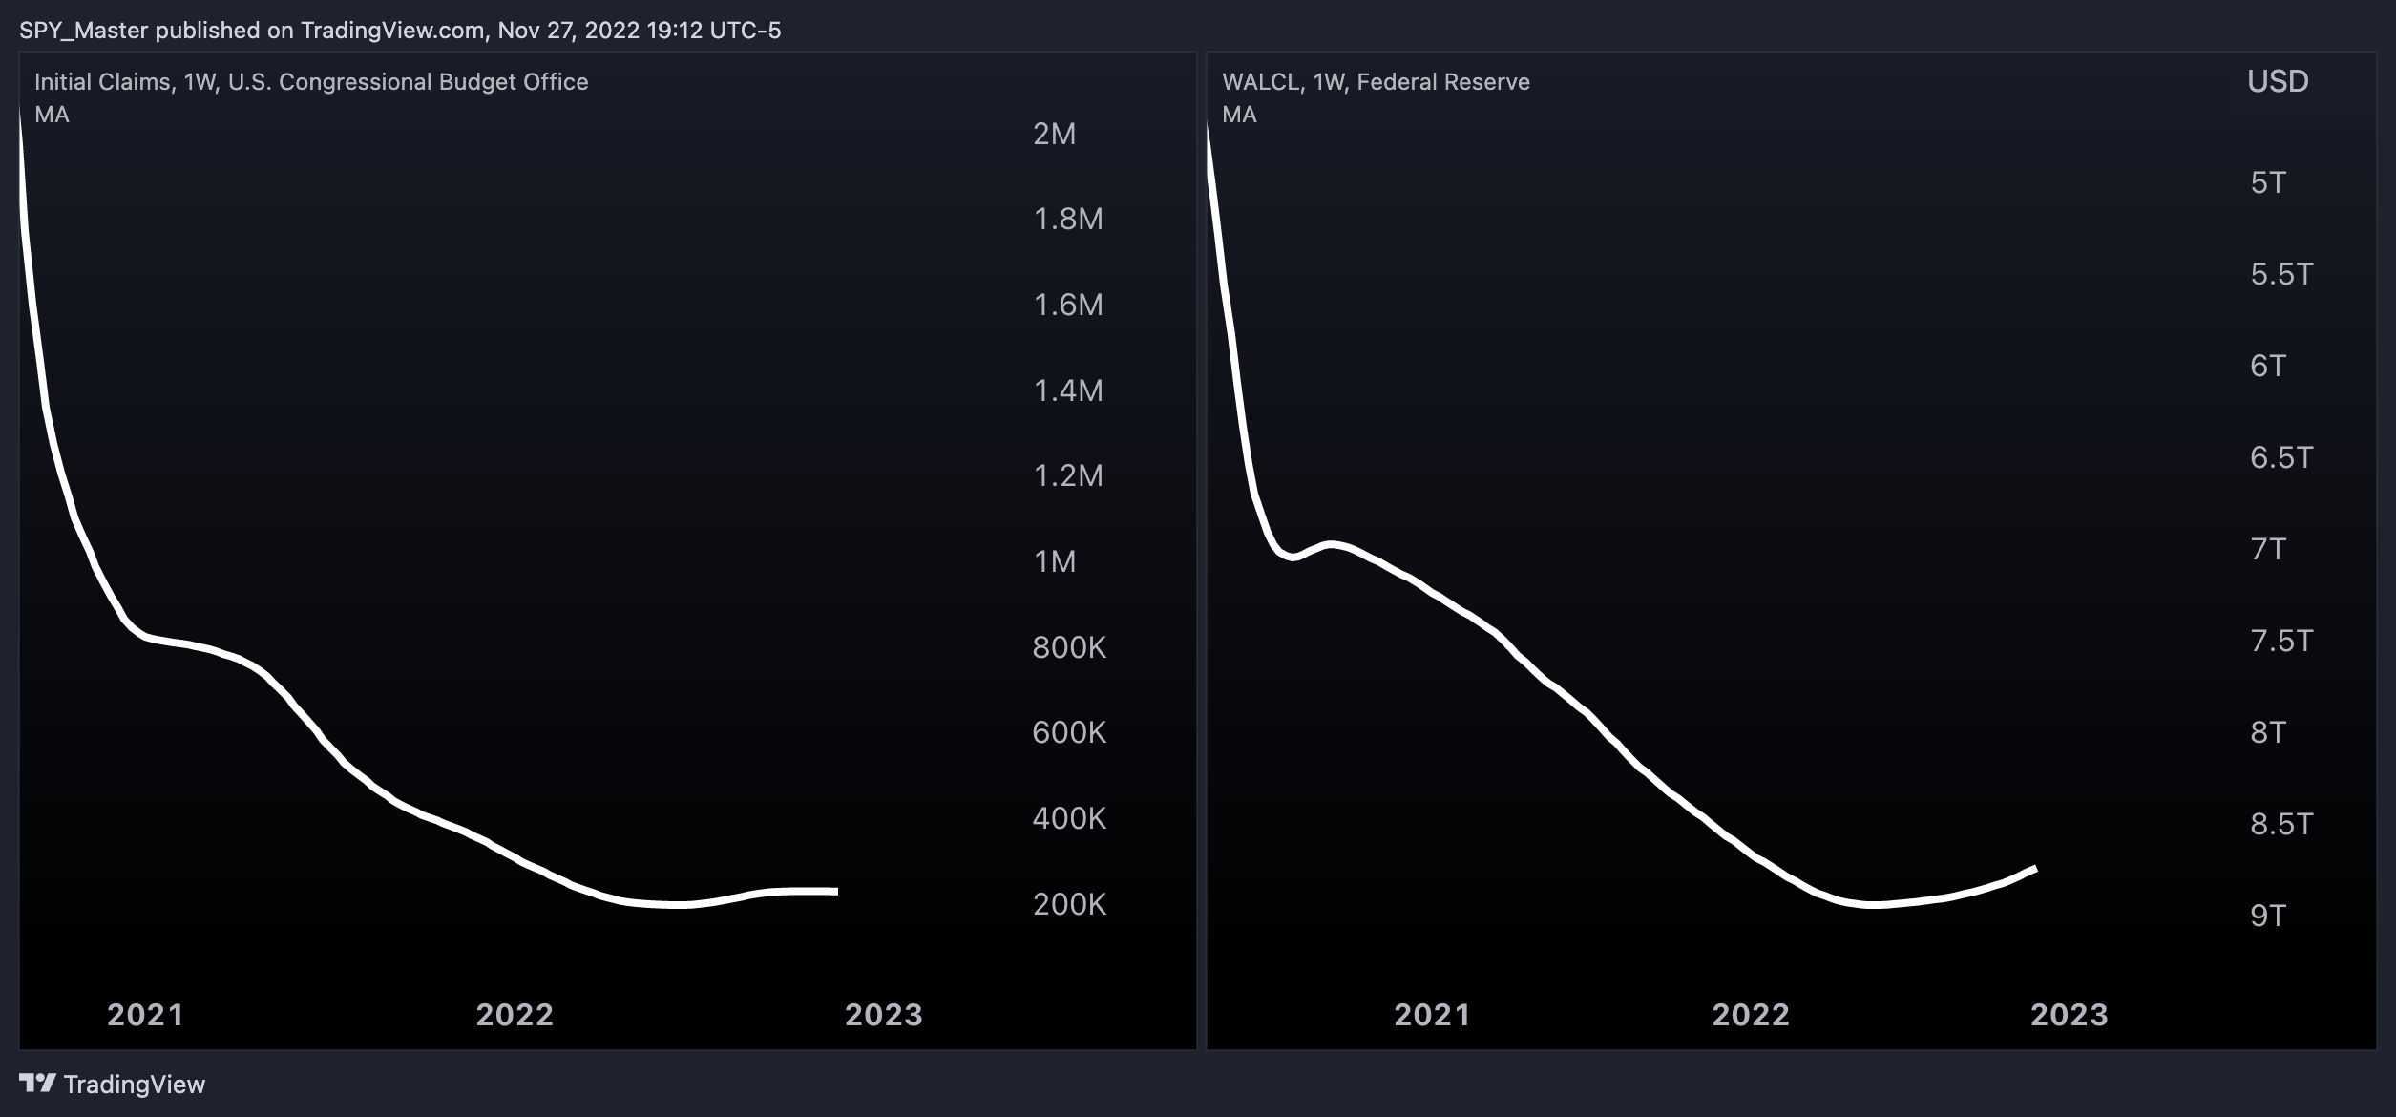Select the Initial Claims chart title
This screenshot has height=1117, width=2396.
click(311, 82)
